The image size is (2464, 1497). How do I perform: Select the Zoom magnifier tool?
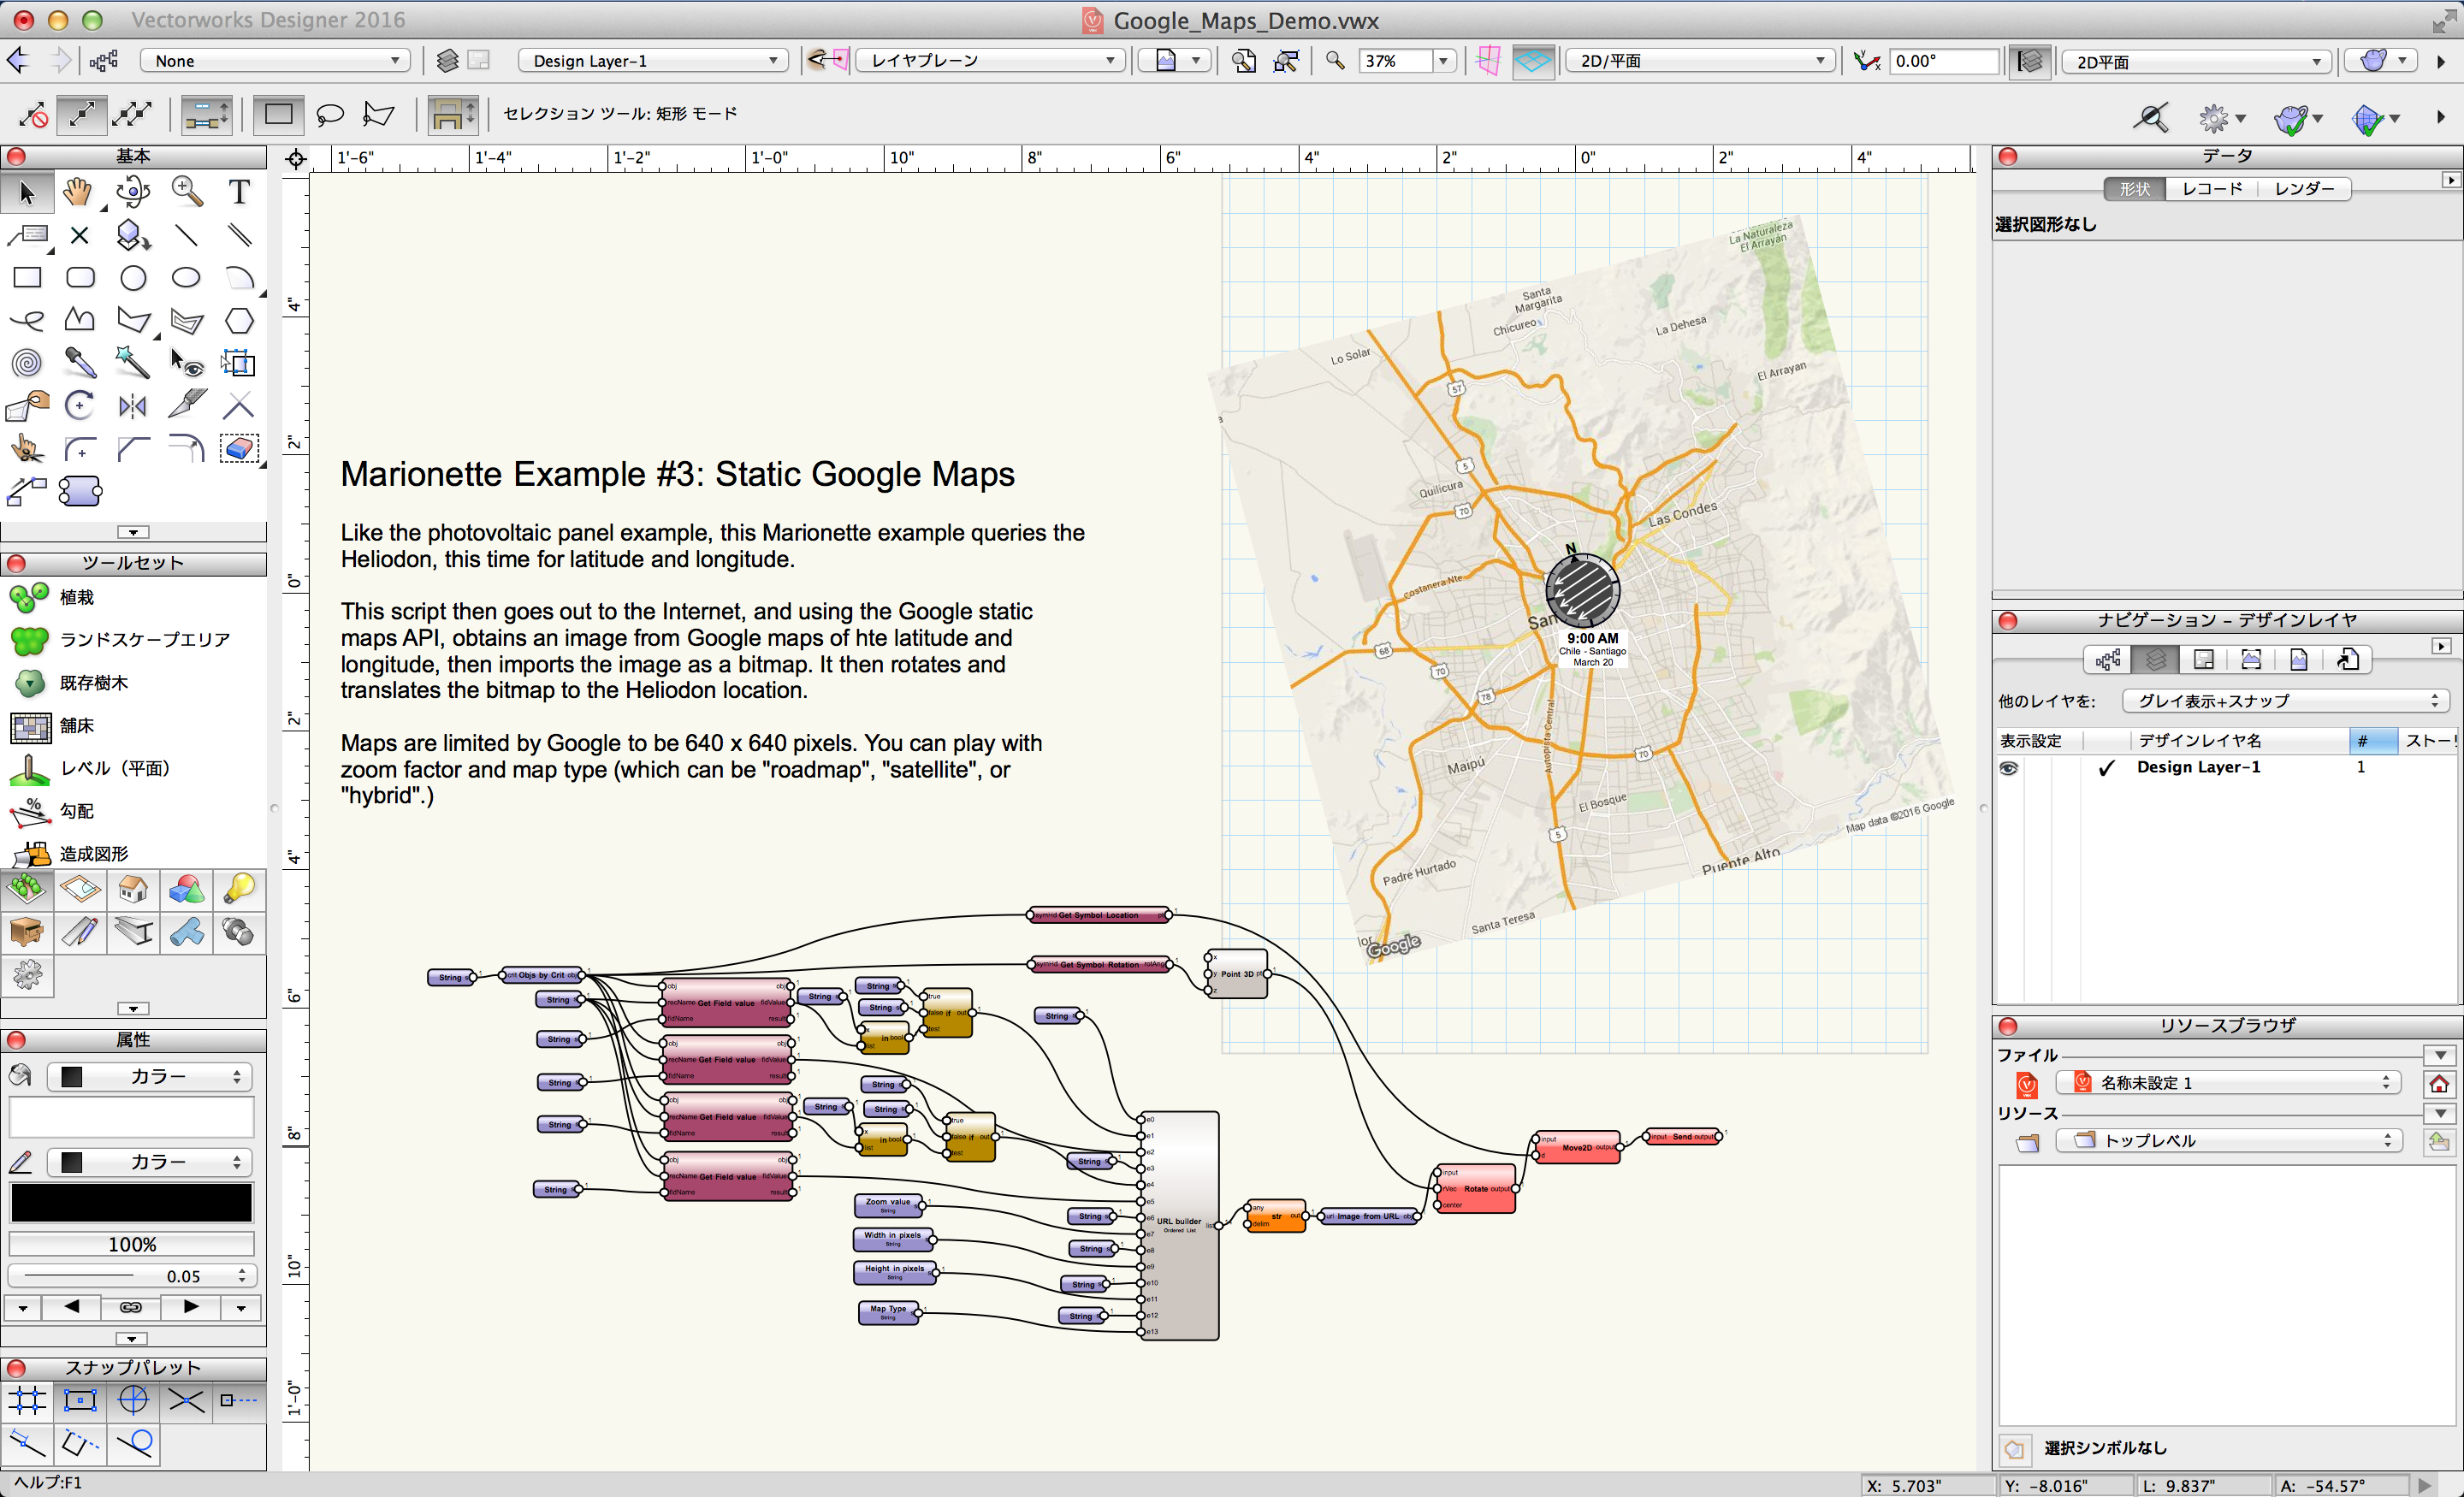point(186,191)
